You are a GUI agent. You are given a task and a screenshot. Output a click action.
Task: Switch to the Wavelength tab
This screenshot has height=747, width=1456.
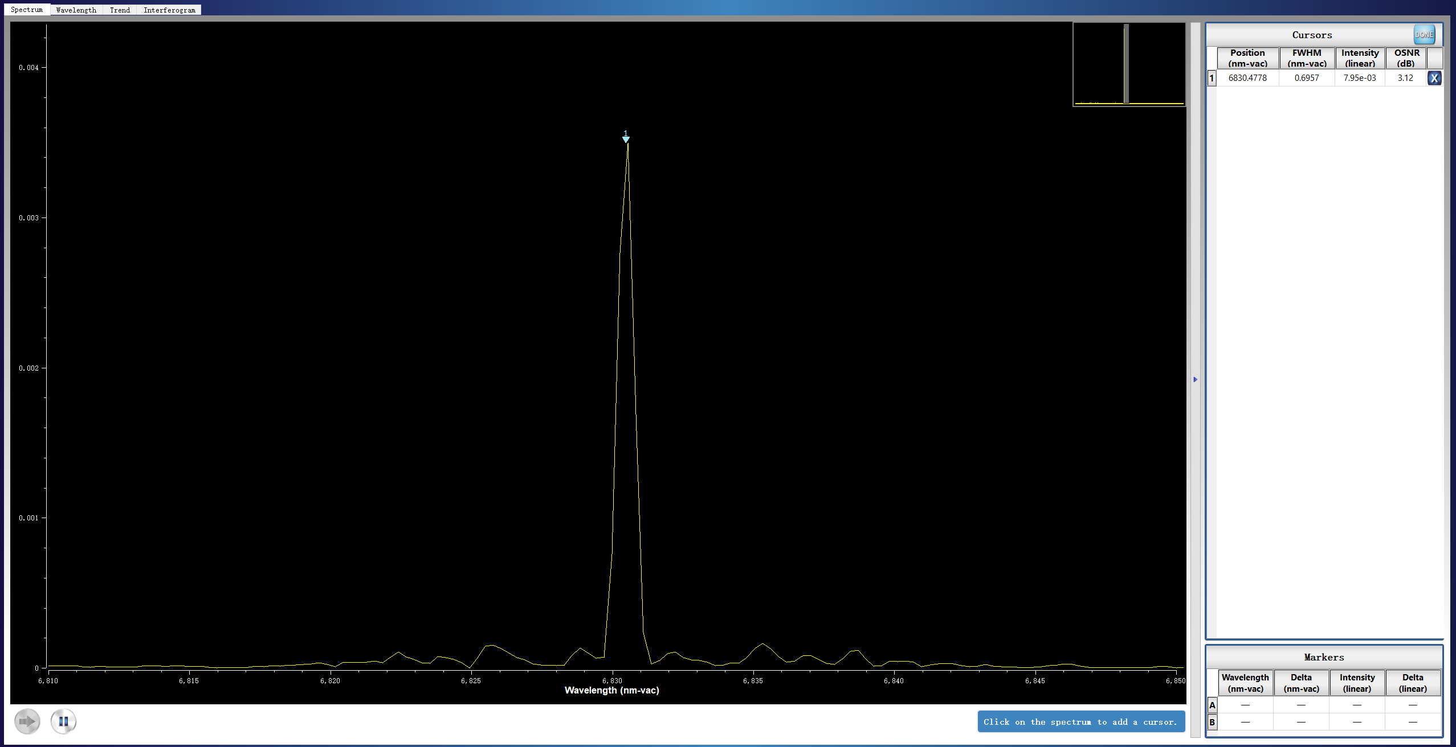point(76,10)
